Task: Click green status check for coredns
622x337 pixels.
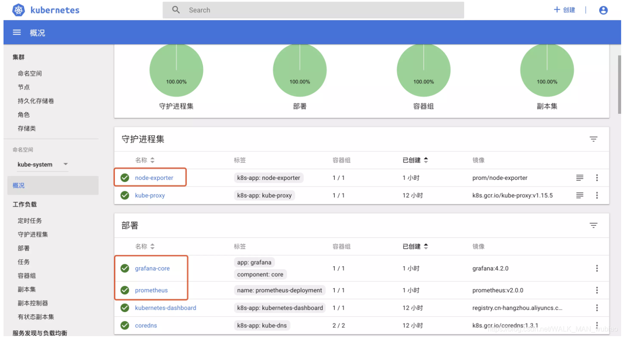Action: [x=125, y=325]
